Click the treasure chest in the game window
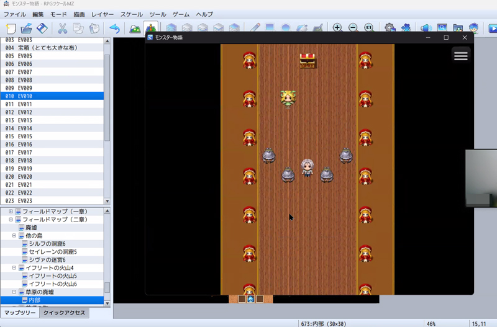 tap(308, 60)
